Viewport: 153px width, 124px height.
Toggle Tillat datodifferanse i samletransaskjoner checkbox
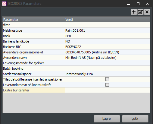pyautogui.click(x=107, y=79)
